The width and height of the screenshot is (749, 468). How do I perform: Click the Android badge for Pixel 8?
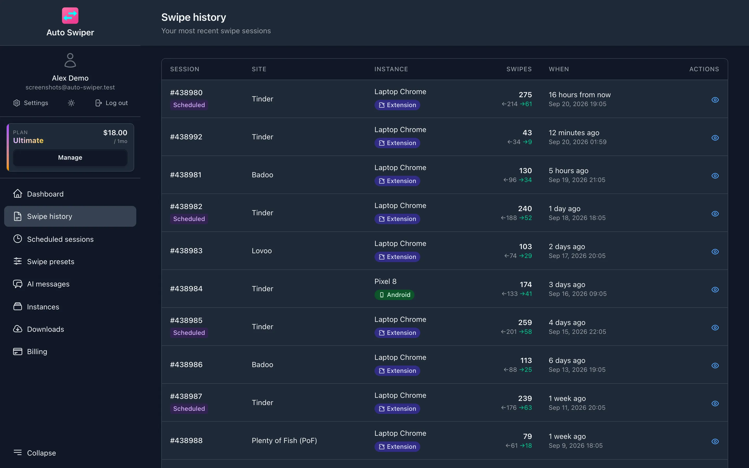coord(394,295)
